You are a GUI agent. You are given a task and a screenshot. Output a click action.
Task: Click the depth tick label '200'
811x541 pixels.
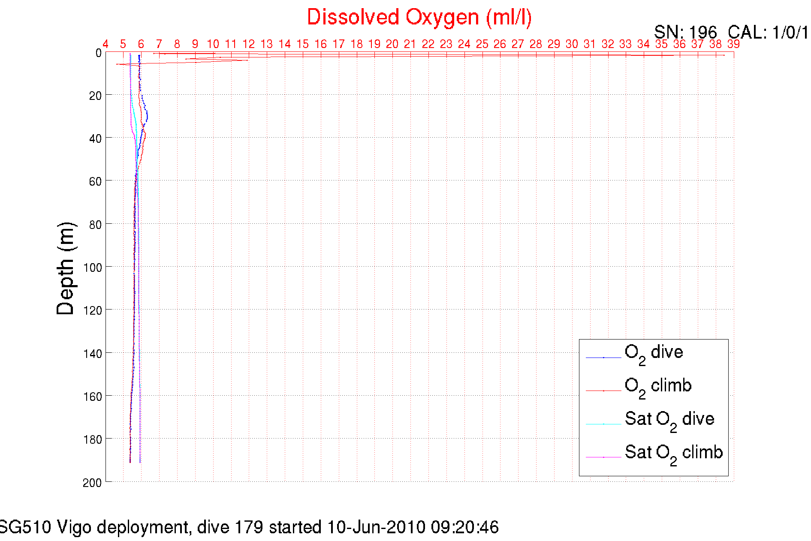(x=93, y=483)
